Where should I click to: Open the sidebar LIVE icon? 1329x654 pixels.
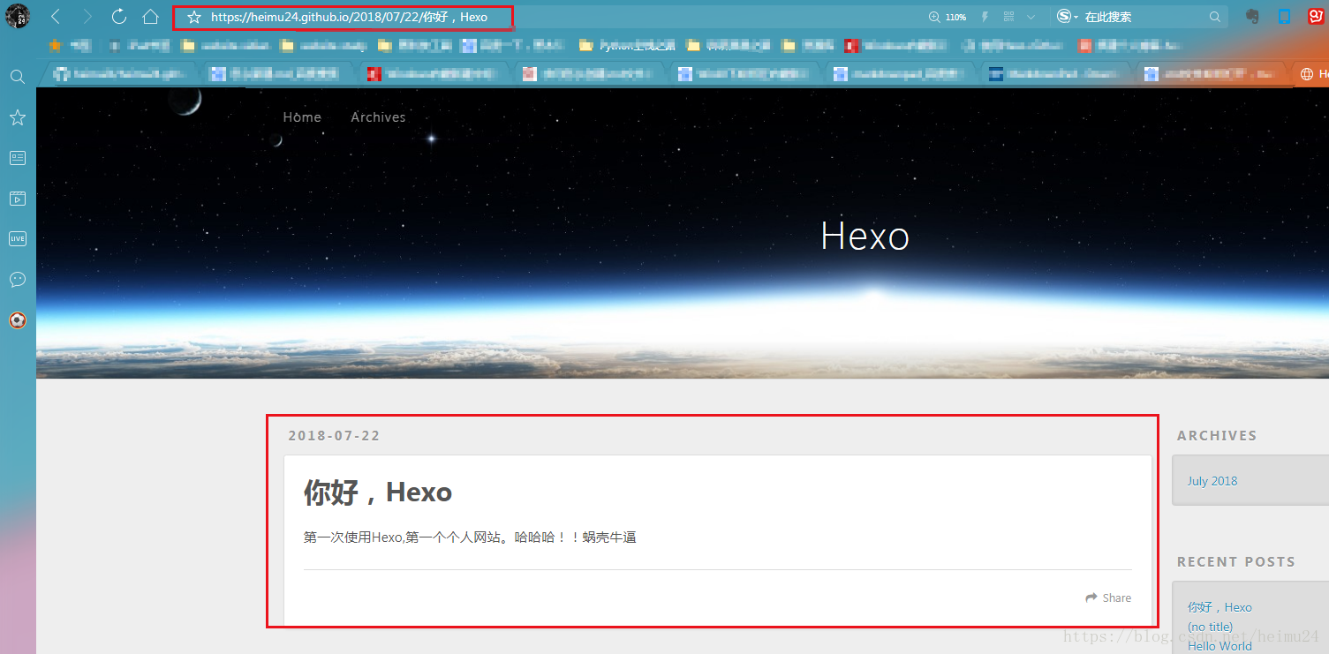[x=18, y=238]
